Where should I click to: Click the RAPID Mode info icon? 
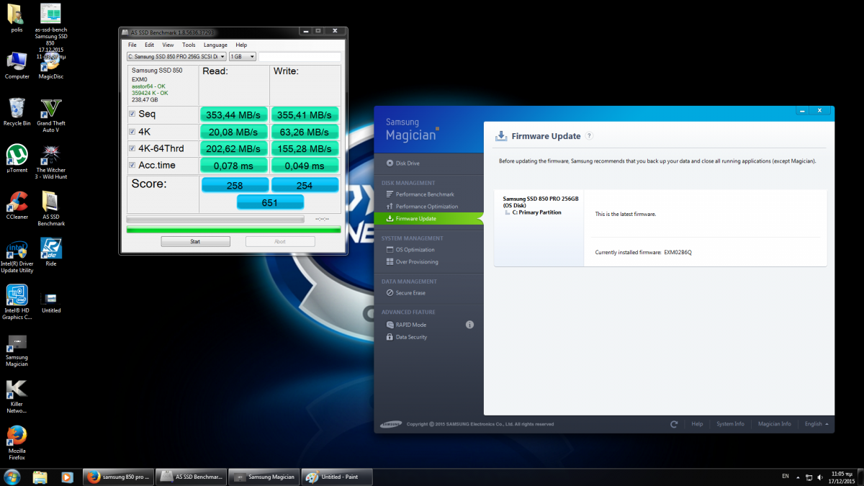469,325
